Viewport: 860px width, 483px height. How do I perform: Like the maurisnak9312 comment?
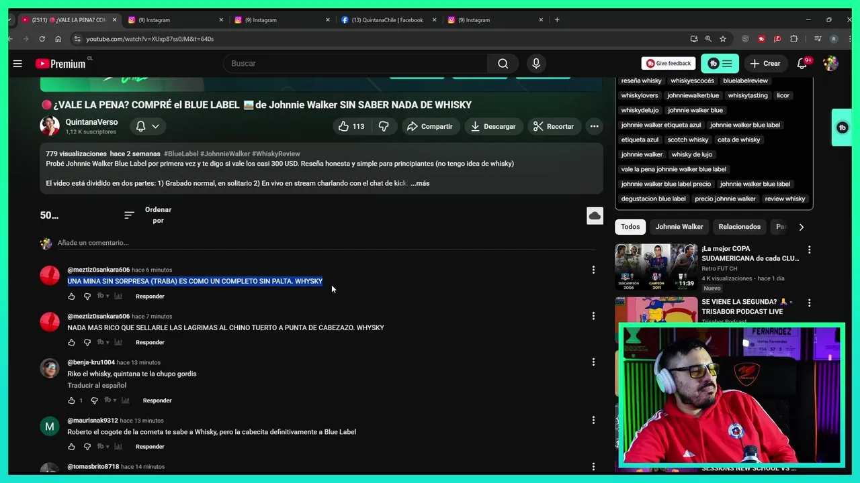(72, 447)
